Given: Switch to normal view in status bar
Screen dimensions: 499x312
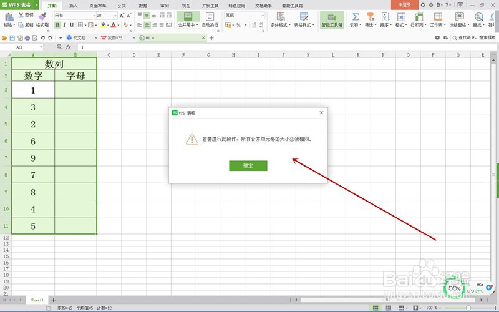Looking at the screenshot, I should [375, 308].
